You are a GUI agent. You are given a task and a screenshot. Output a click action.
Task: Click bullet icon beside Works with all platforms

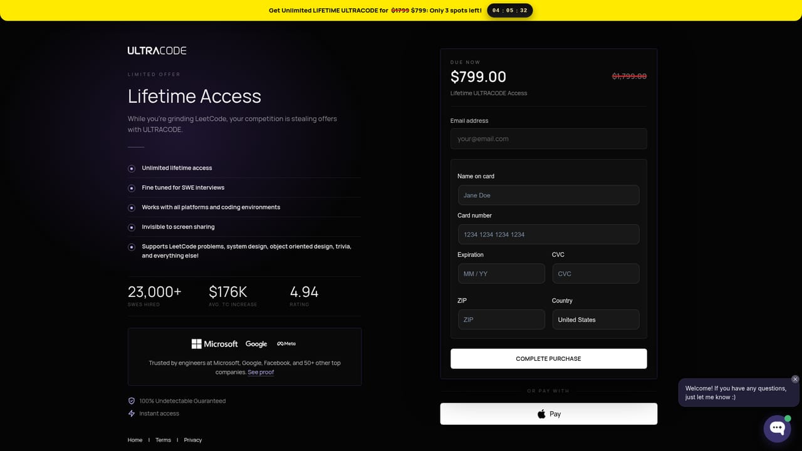(132, 207)
